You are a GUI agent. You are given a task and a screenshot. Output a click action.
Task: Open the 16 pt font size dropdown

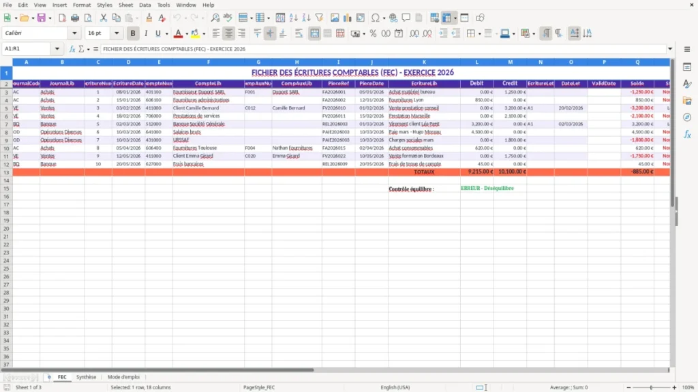click(x=117, y=33)
